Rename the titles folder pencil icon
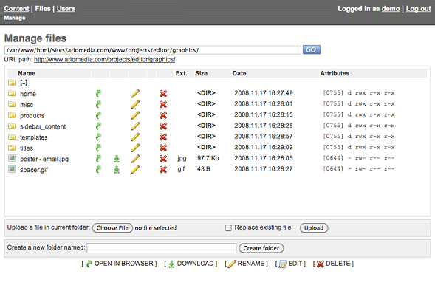This screenshot has width=435, height=291. pyautogui.click(x=135, y=148)
